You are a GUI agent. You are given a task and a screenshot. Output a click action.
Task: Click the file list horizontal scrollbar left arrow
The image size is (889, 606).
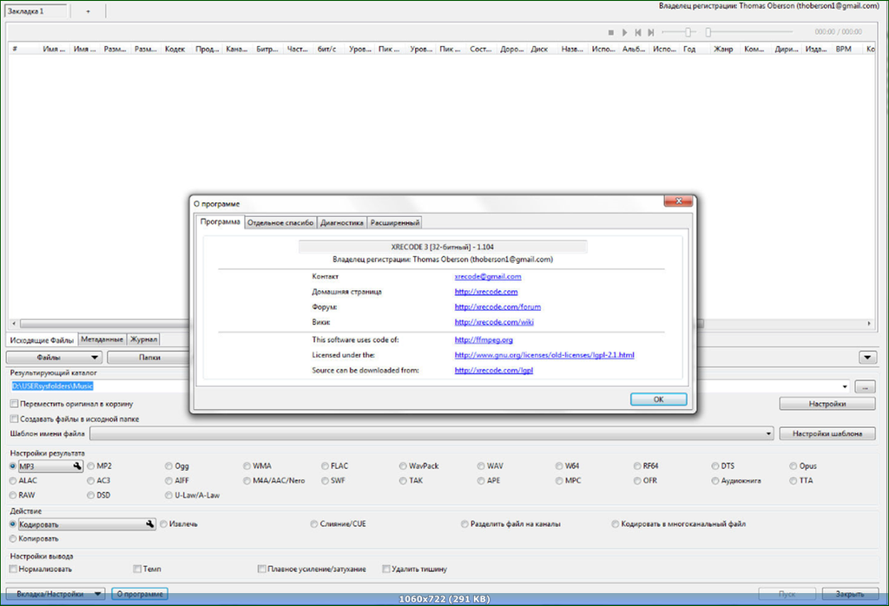click(x=14, y=324)
